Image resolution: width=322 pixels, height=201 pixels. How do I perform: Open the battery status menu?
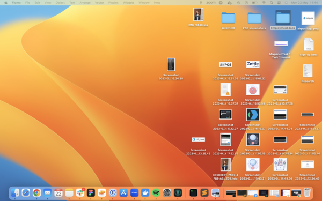pyautogui.click(x=254, y=3)
